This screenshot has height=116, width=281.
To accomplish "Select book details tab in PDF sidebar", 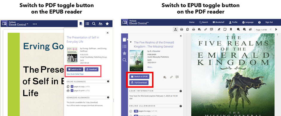I will [125, 40].
